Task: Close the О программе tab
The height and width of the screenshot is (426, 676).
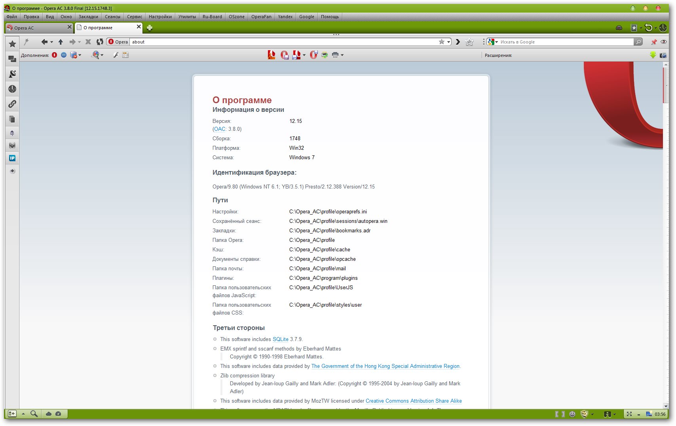Action: [x=139, y=26]
